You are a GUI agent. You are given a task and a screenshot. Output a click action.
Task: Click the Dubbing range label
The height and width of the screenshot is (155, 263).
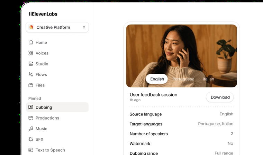pyautogui.click(x=144, y=153)
